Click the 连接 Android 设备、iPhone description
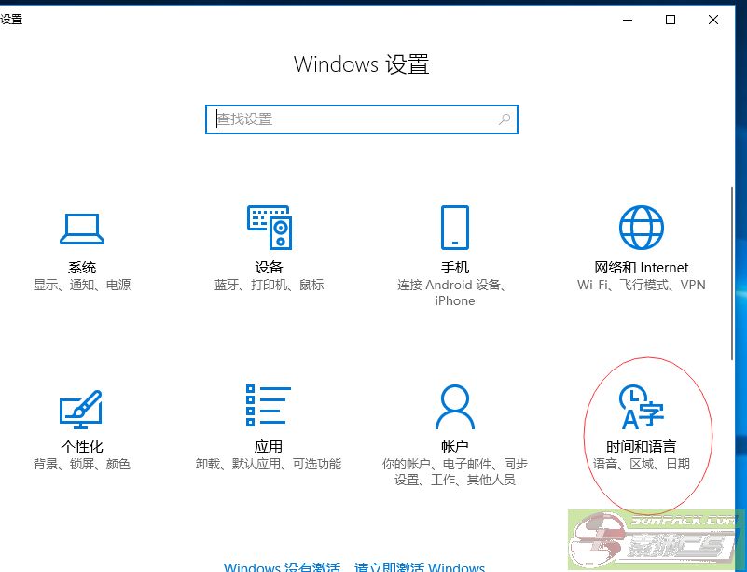 pos(454,292)
